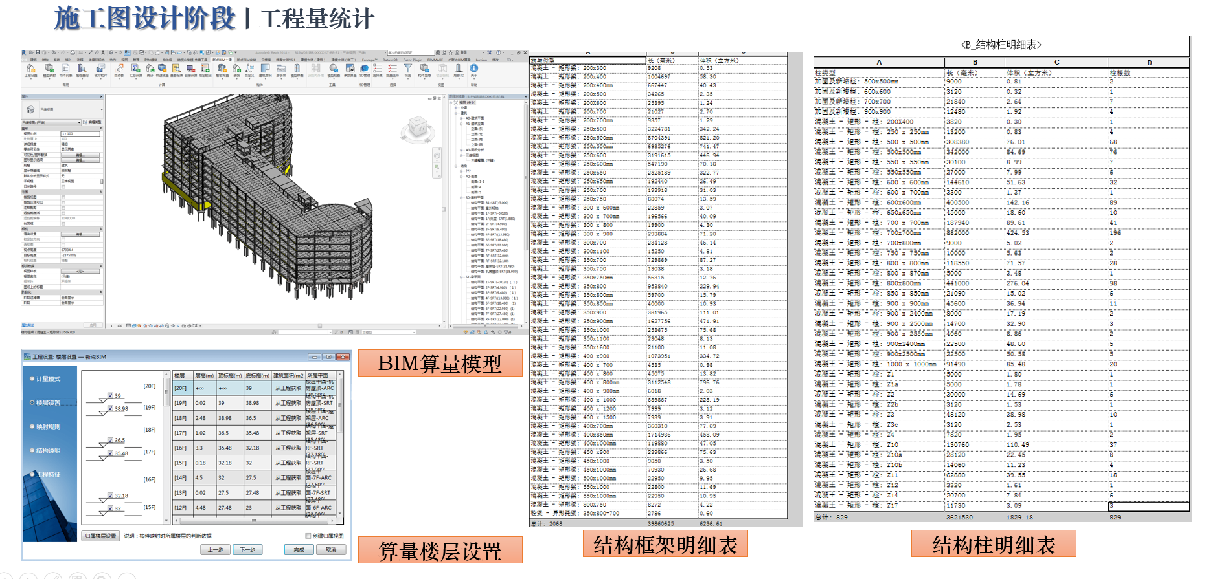Click the Revit application R logo
The image size is (1230, 579).
point(24,52)
